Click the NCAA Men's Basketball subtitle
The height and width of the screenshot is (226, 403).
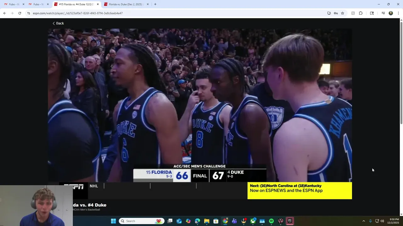(86, 210)
